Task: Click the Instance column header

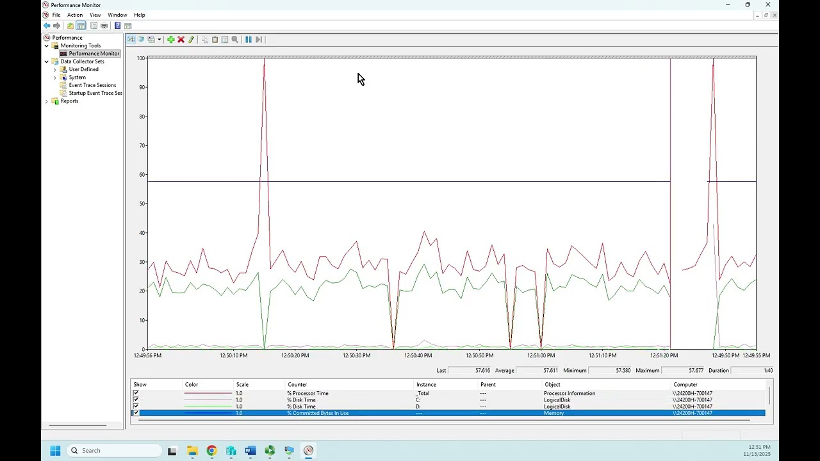Action: pos(446,385)
